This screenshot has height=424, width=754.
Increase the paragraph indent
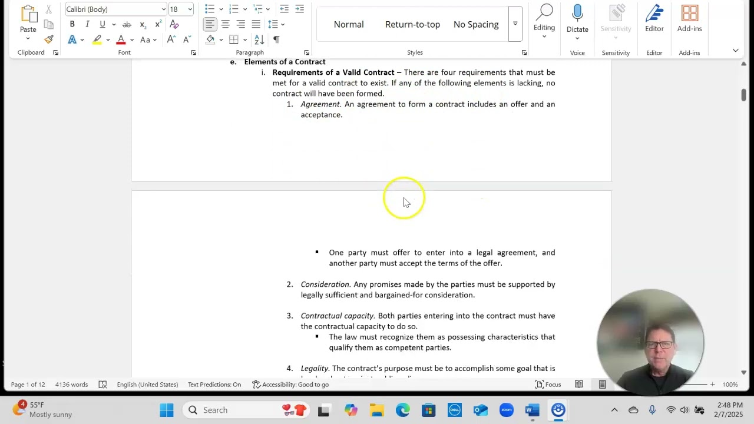pos(300,9)
